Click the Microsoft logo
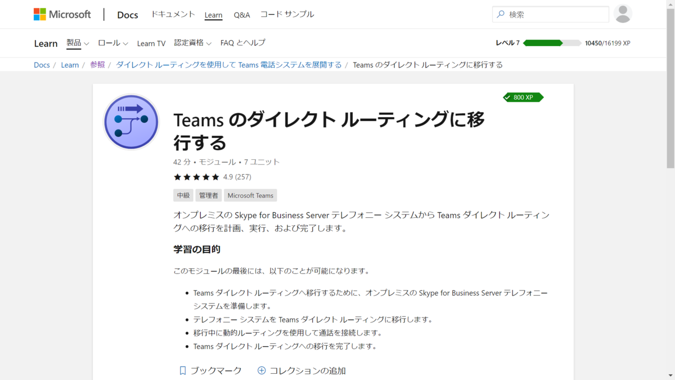 (62, 14)
